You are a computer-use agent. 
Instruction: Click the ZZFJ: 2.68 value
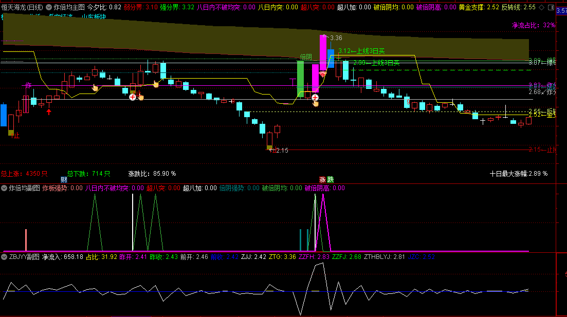coord(347,257)
